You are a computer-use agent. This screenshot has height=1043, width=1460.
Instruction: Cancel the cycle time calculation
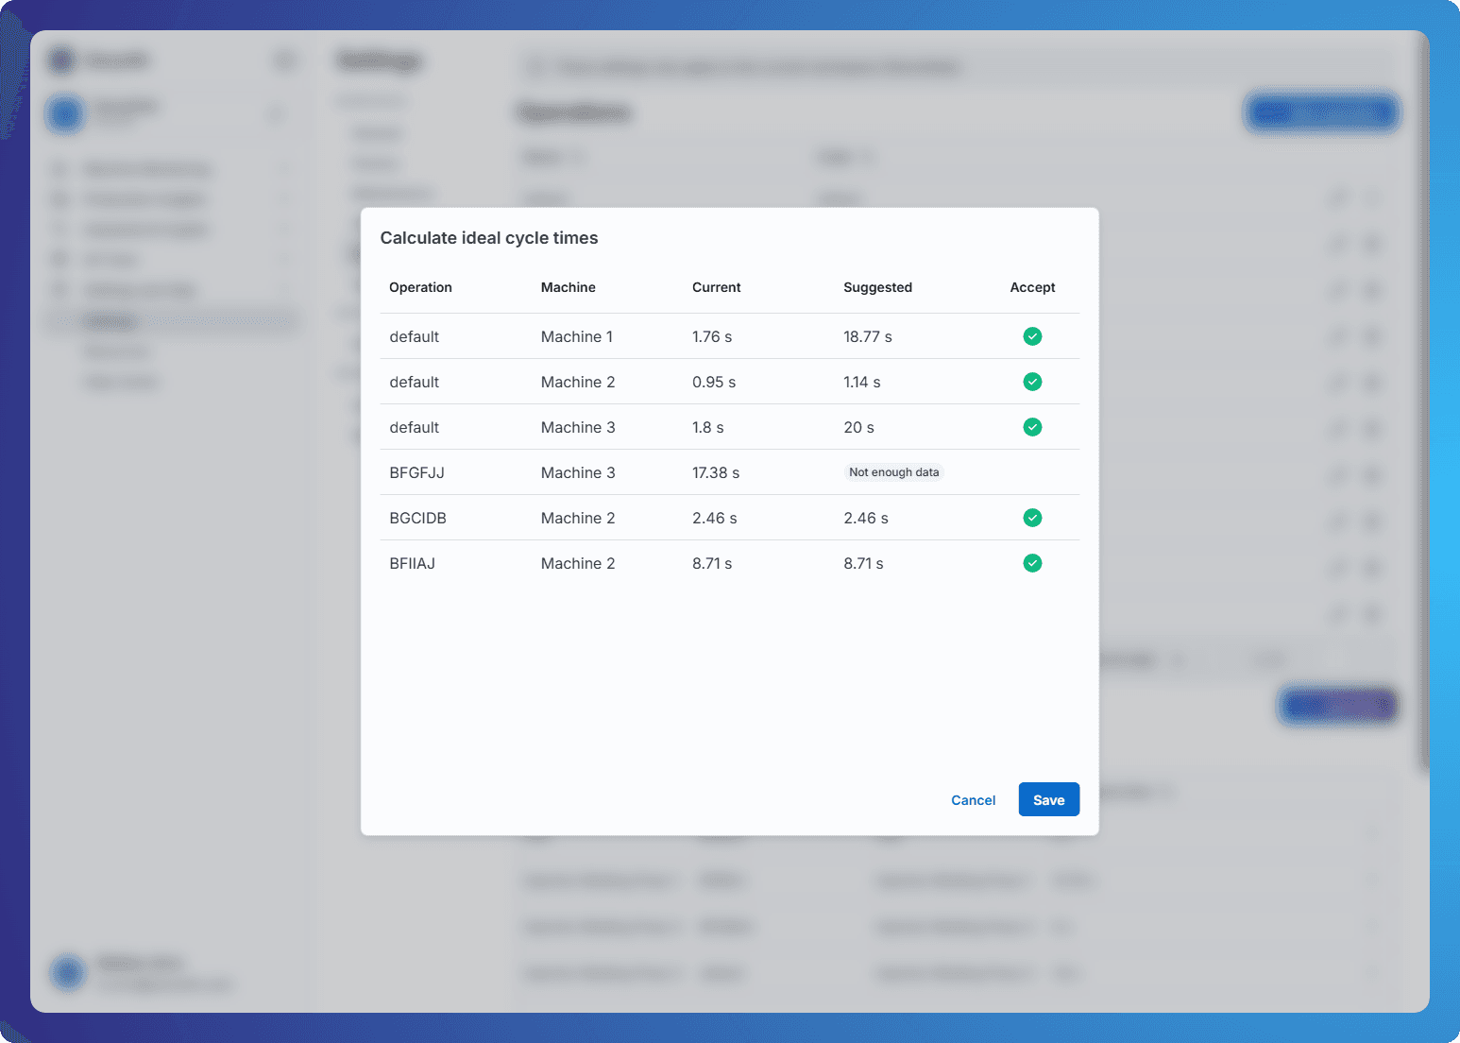[x=973, y=799]
